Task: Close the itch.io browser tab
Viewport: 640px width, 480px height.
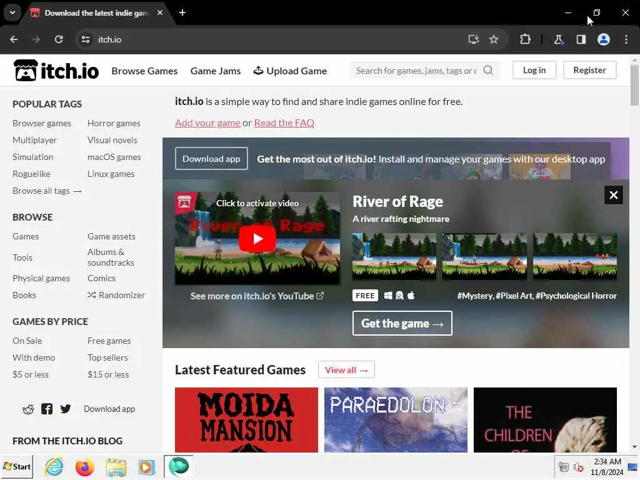Action: tap(160, 12)
